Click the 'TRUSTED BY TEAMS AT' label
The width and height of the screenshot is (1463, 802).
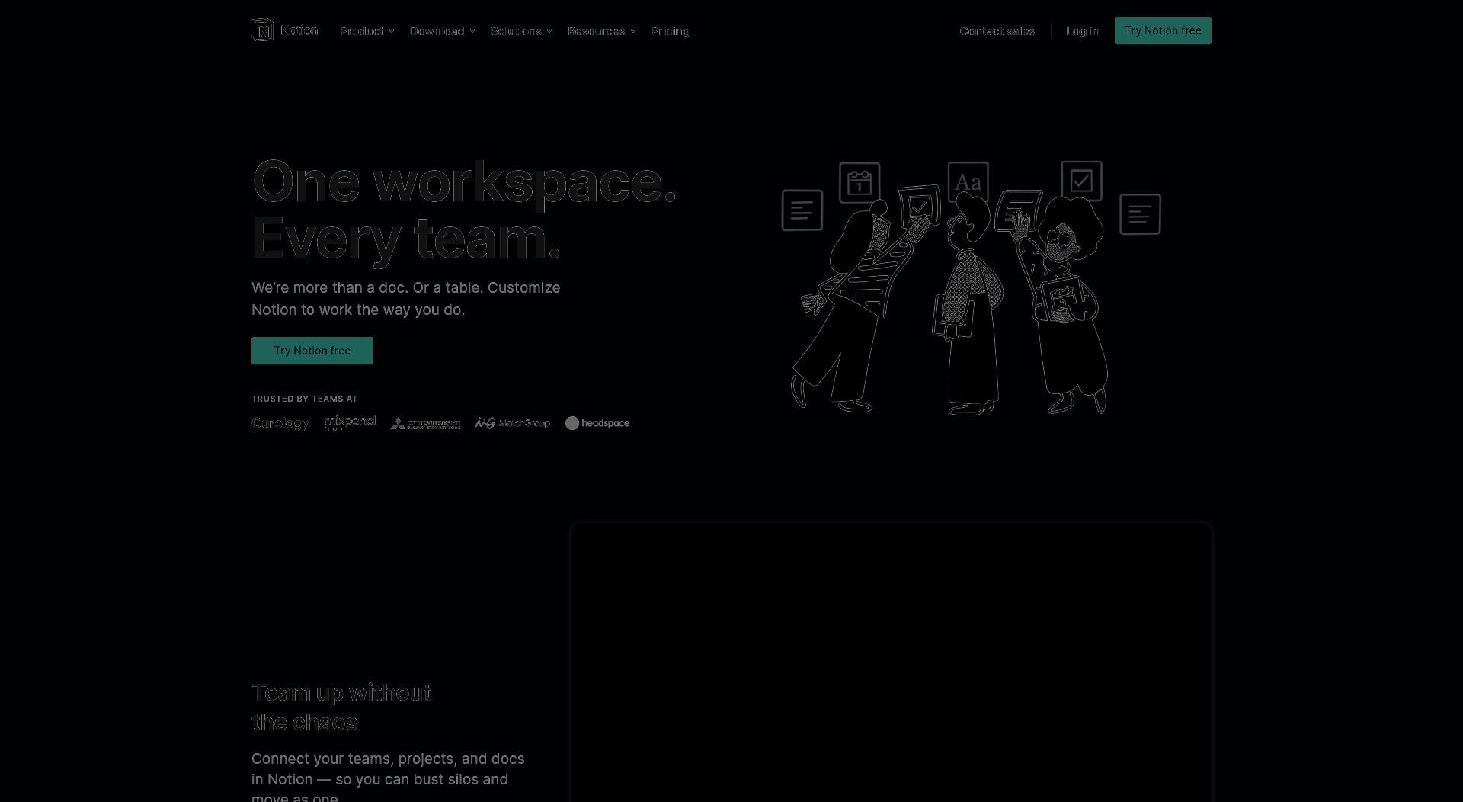pyautogui.click(x=304, y=399)
